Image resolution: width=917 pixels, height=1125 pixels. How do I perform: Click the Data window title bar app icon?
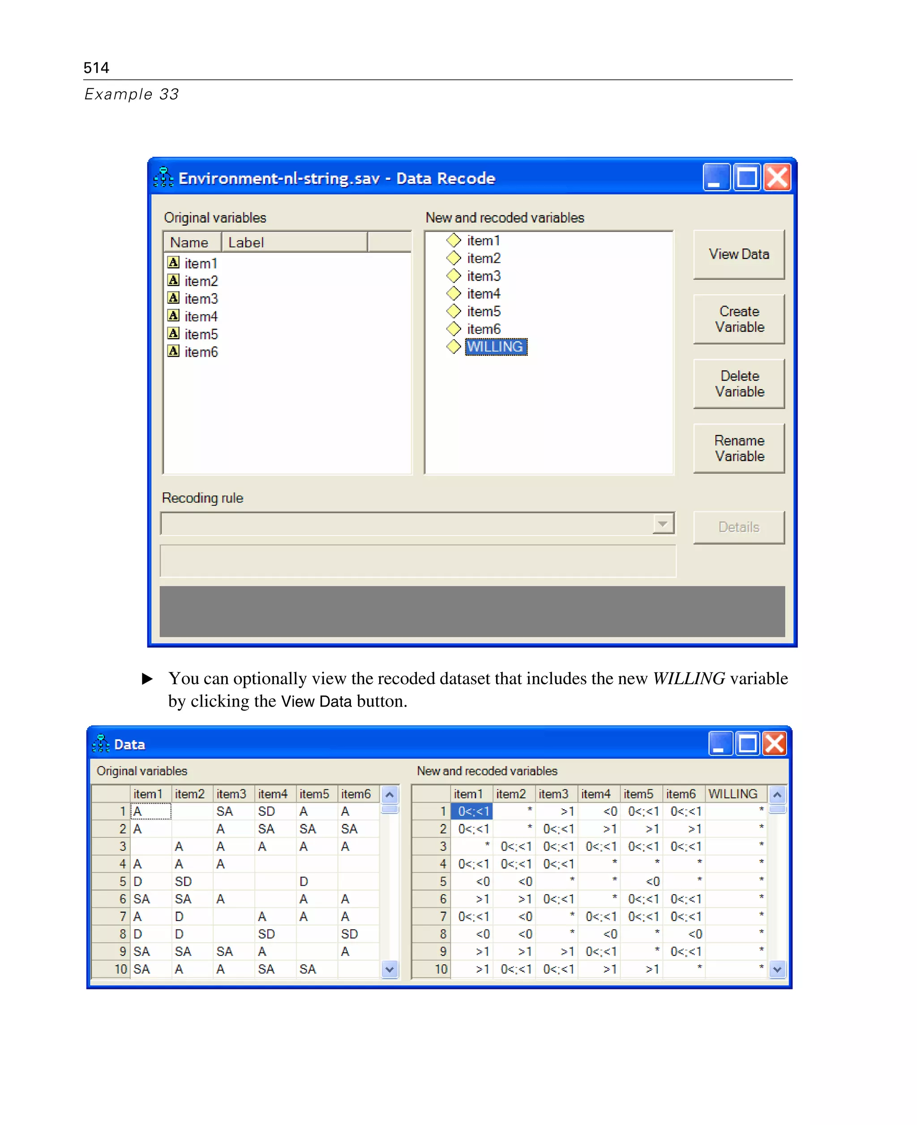tap(100, 743)
